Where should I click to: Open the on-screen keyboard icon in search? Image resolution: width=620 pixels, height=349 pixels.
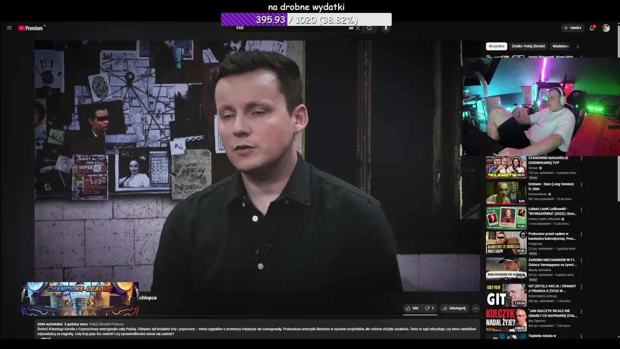(351, 28)
